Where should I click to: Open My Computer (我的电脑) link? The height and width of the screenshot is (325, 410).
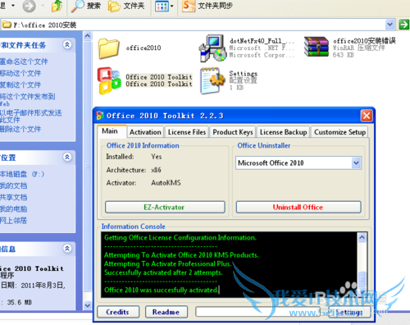point(13,209)
